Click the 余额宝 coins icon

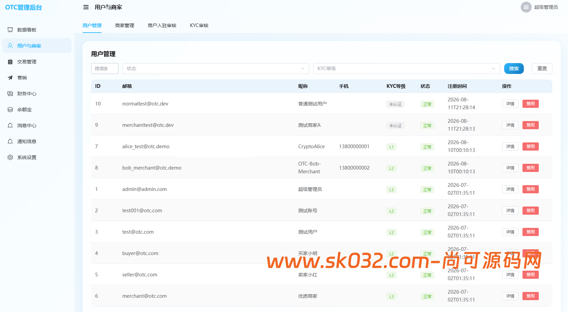click(x=10, y=110)
